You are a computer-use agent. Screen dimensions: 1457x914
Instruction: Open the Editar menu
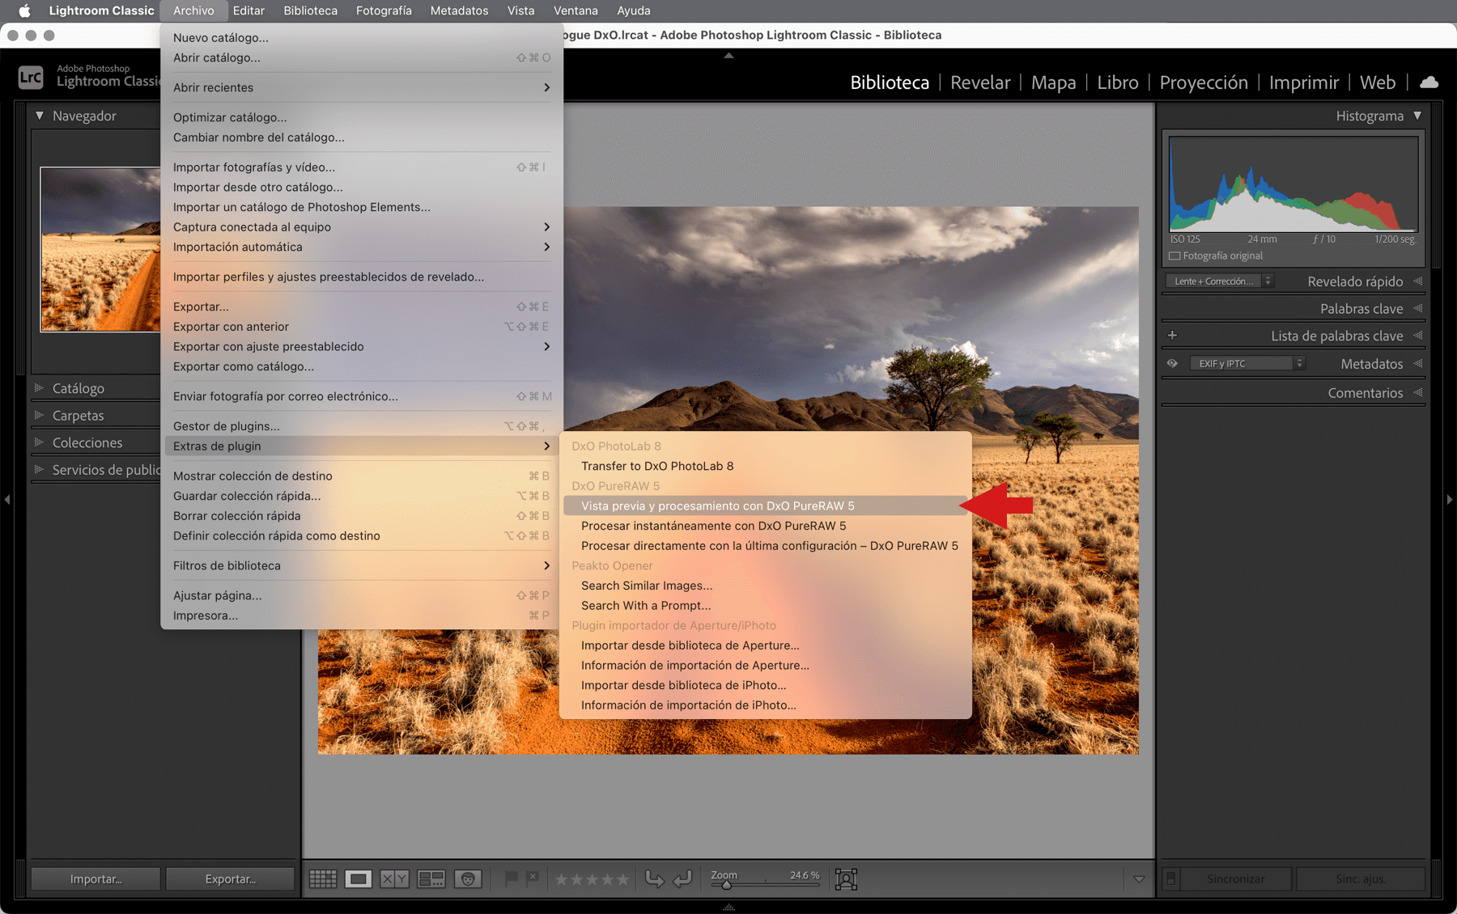[248, 11]
